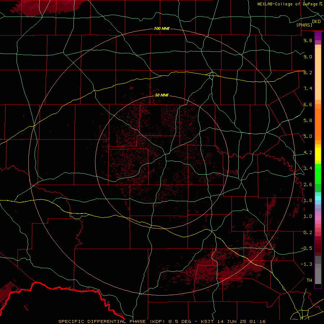Screen dimensions: 324x324
Task: Click the 5.0 value on the color scale
Action: tap(308, 136)
